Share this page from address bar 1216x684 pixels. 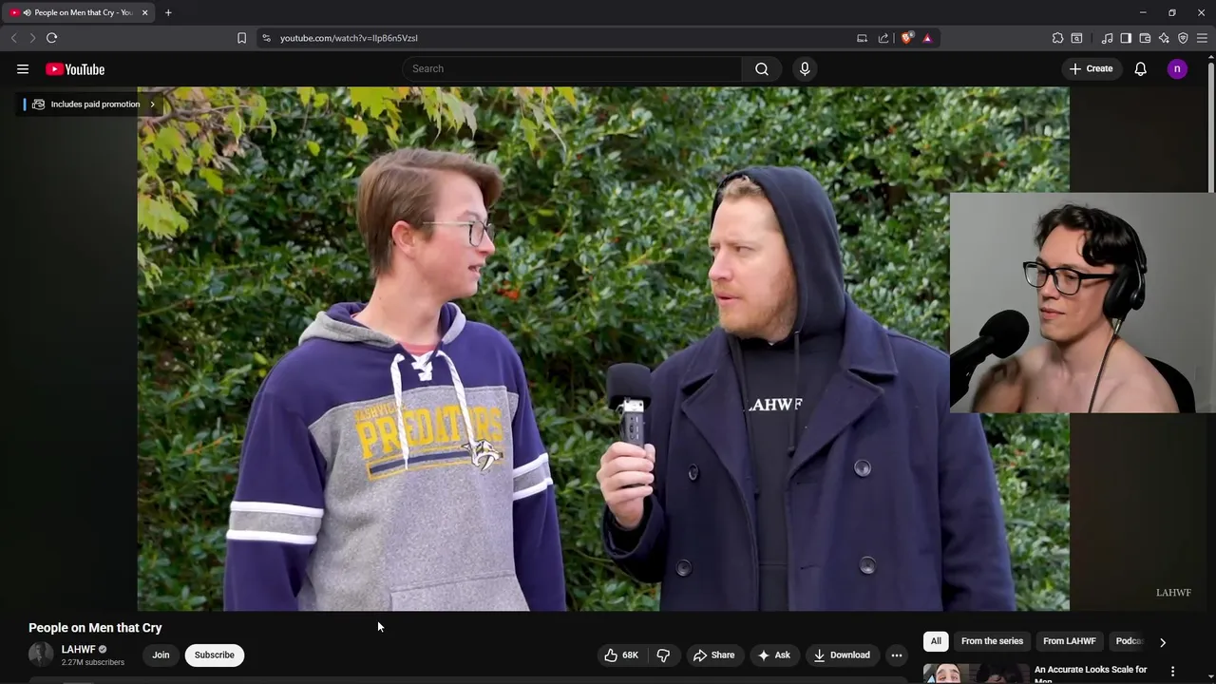coord(883,38)
